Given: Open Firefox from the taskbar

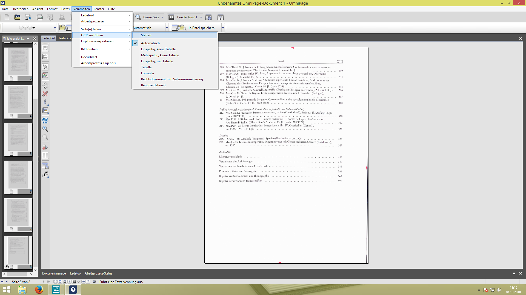Looking at the screenshot, I should 39,290.
